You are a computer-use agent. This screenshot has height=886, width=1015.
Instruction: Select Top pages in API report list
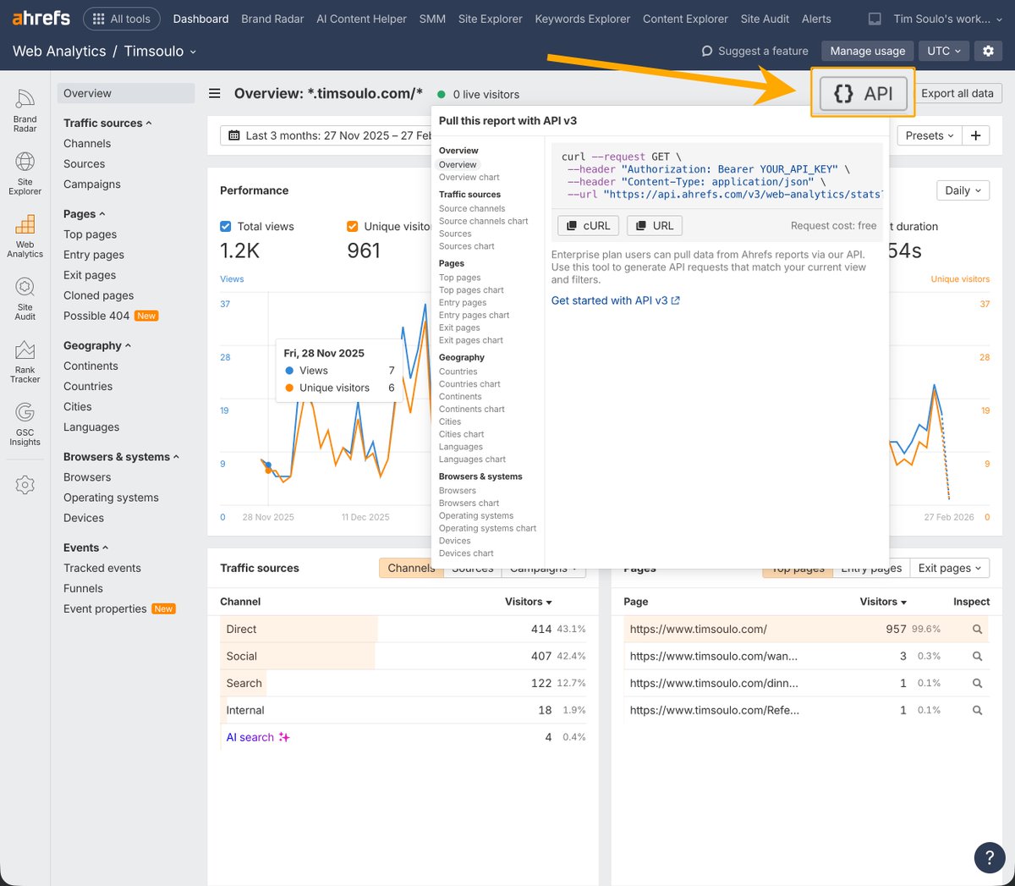click(459, 278)
